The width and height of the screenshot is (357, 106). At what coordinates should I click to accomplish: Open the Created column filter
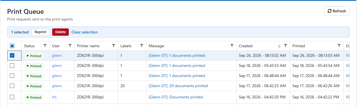pyautogui.click(x=286, y=46)
